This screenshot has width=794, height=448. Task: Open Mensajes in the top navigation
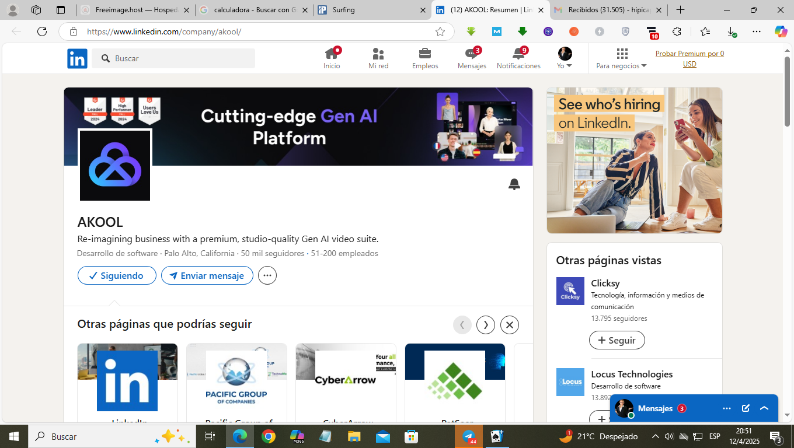(x=472, y=58)
